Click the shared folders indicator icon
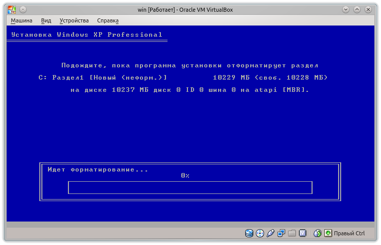 [x=292, y=233]
